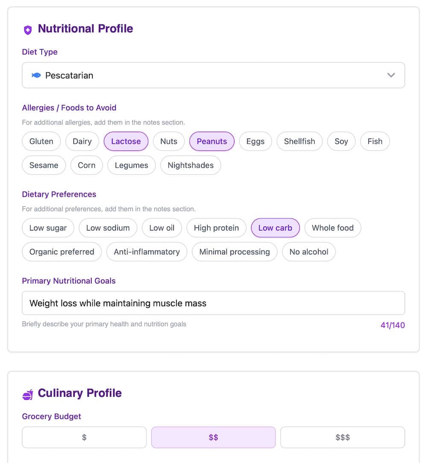Screen dimensions: 427x463
Task: Select the High protein dietary preference
Action: tap(216, 228)
